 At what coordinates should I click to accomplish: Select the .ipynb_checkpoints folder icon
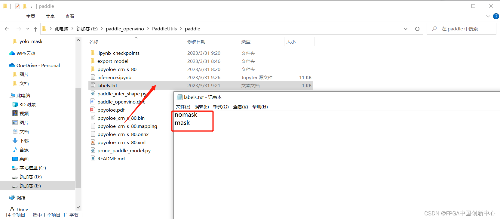tap(93, 53)
